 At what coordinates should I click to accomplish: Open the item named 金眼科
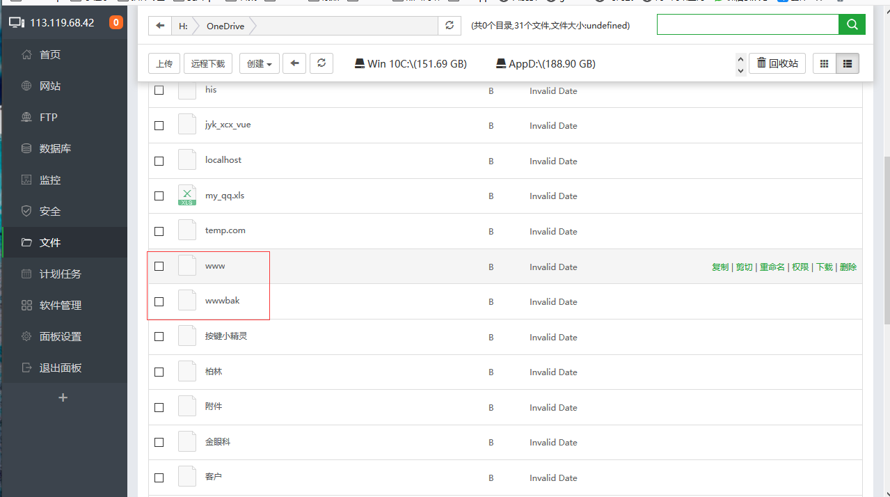click(x=218, y=442)
